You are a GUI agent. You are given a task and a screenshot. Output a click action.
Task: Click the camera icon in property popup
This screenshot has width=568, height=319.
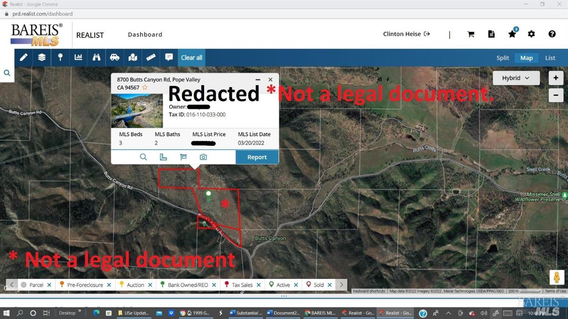[203, 157]
